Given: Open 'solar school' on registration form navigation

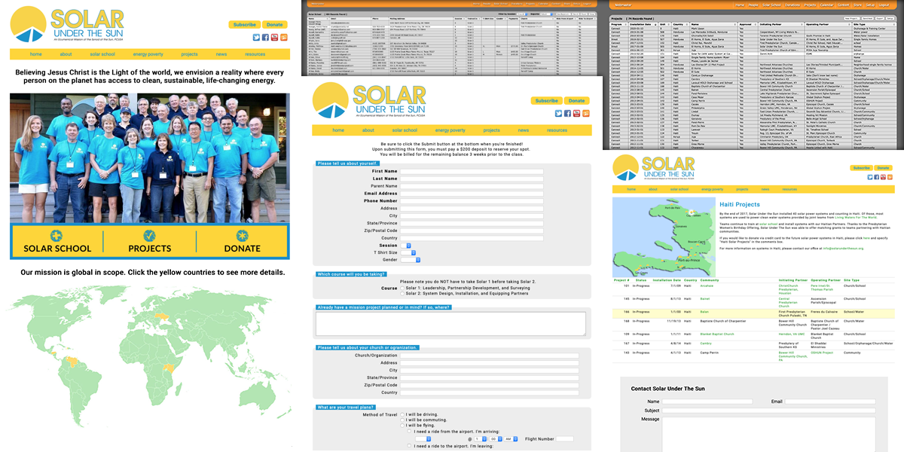Looking at the screenshot, I should point(404,130).
